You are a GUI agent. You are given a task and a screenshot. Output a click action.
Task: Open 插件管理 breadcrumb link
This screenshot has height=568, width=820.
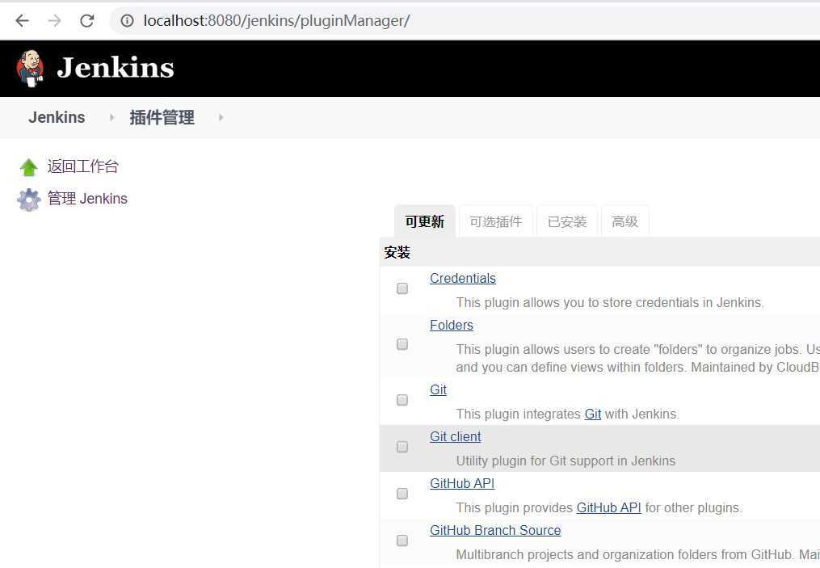pos(162,117)
